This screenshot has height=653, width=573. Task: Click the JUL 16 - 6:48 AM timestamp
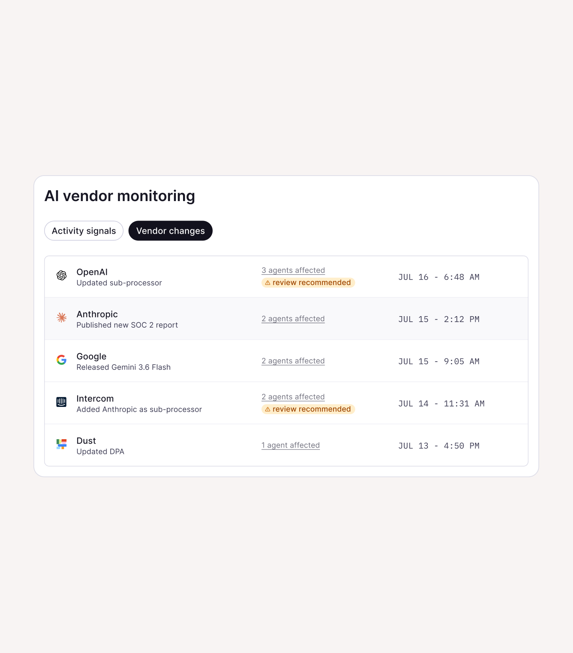coord(439,277)
